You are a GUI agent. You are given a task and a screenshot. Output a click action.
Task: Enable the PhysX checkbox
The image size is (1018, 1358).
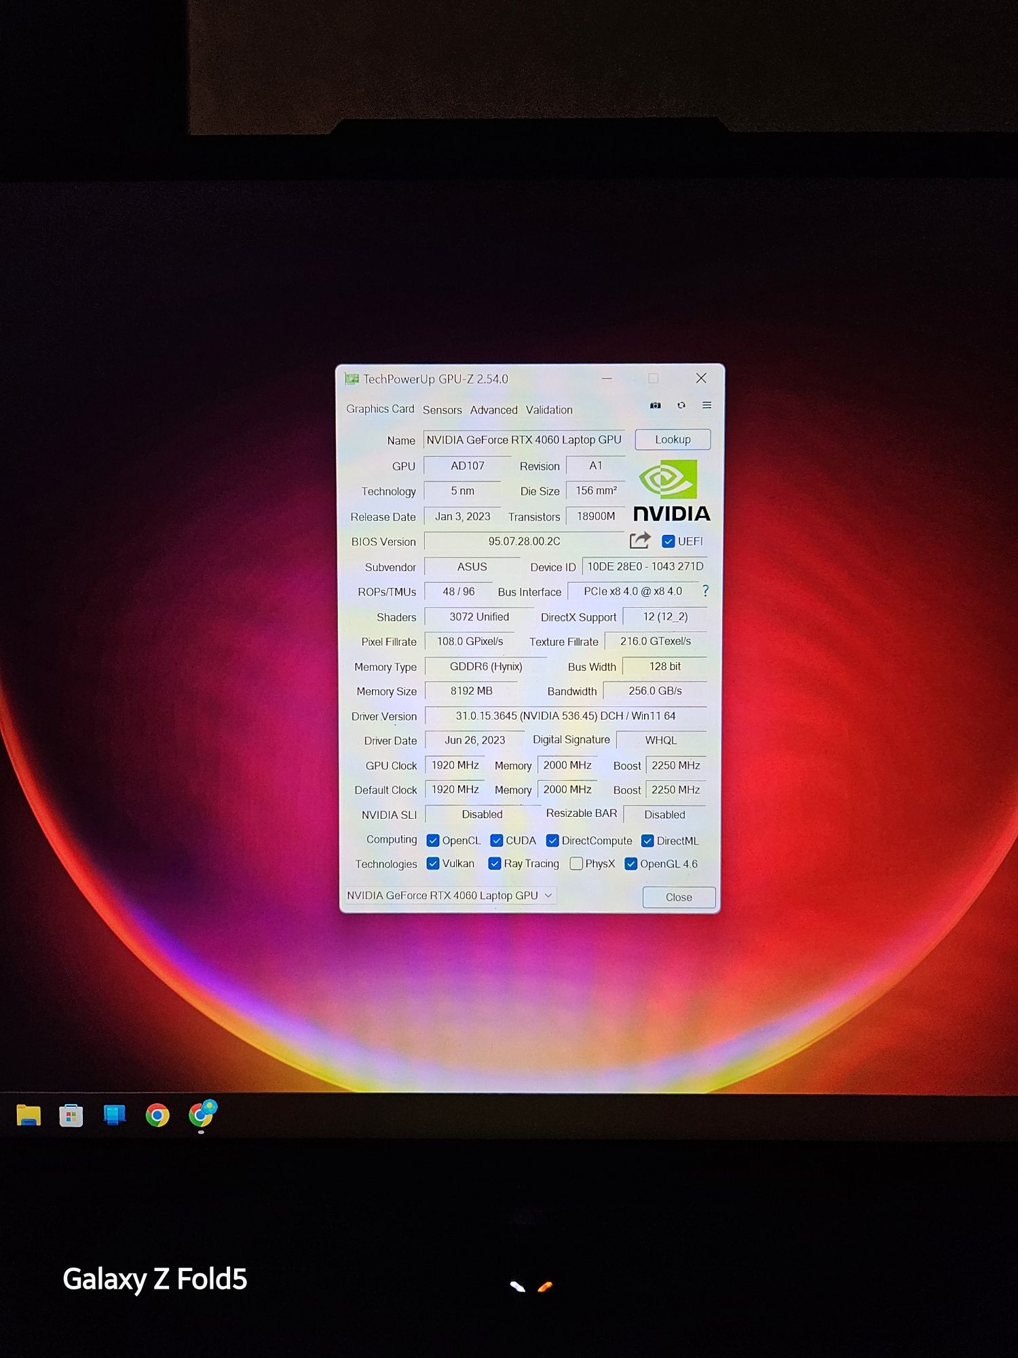[576, 864]
